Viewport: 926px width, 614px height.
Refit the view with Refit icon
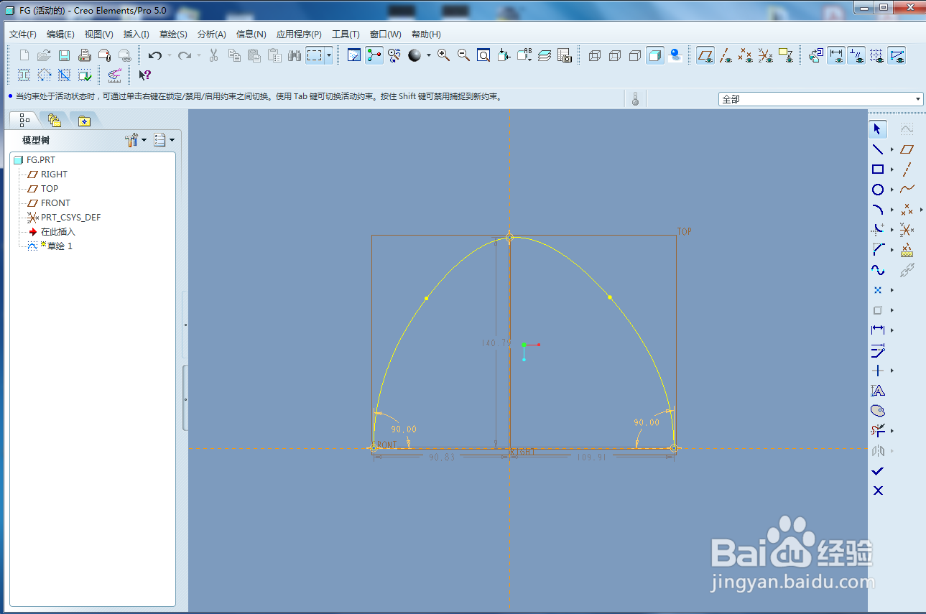[483, 55]
